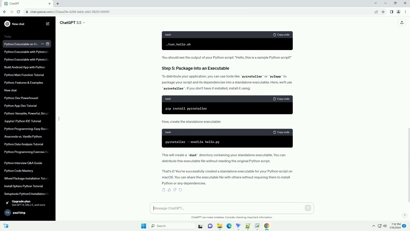Image resolution: width=410 pixels, height=231 pixels.
Task: Open the share chat icon
Action: 402,22
